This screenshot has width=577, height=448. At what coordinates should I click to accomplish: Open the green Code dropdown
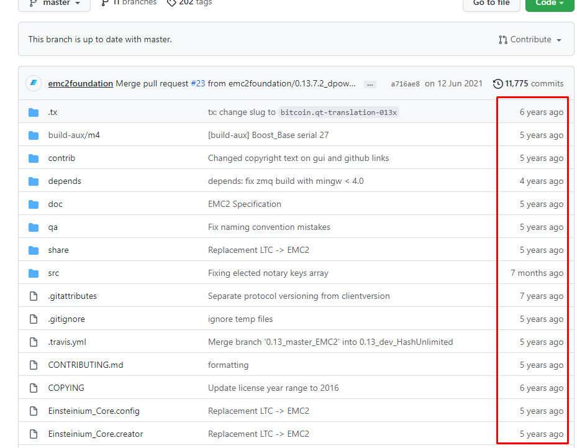550,3
